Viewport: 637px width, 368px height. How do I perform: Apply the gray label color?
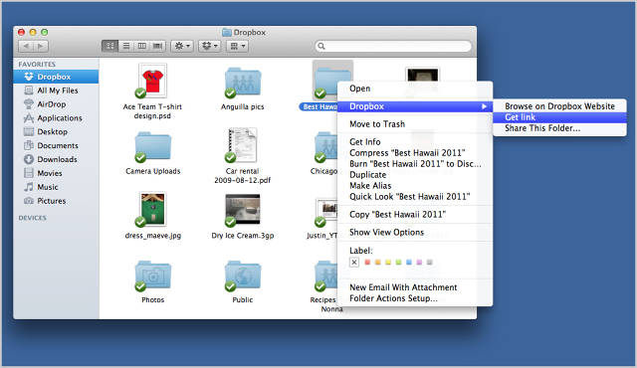tap(429, 263)
